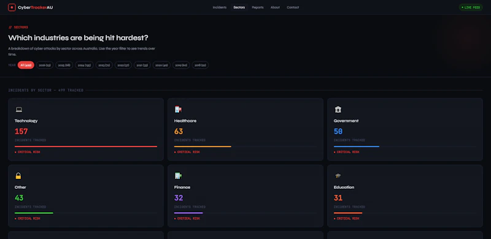Viewport: 491px width, 239px height.
Task: Click the Technology sector title
Action: tap(26, 121)
